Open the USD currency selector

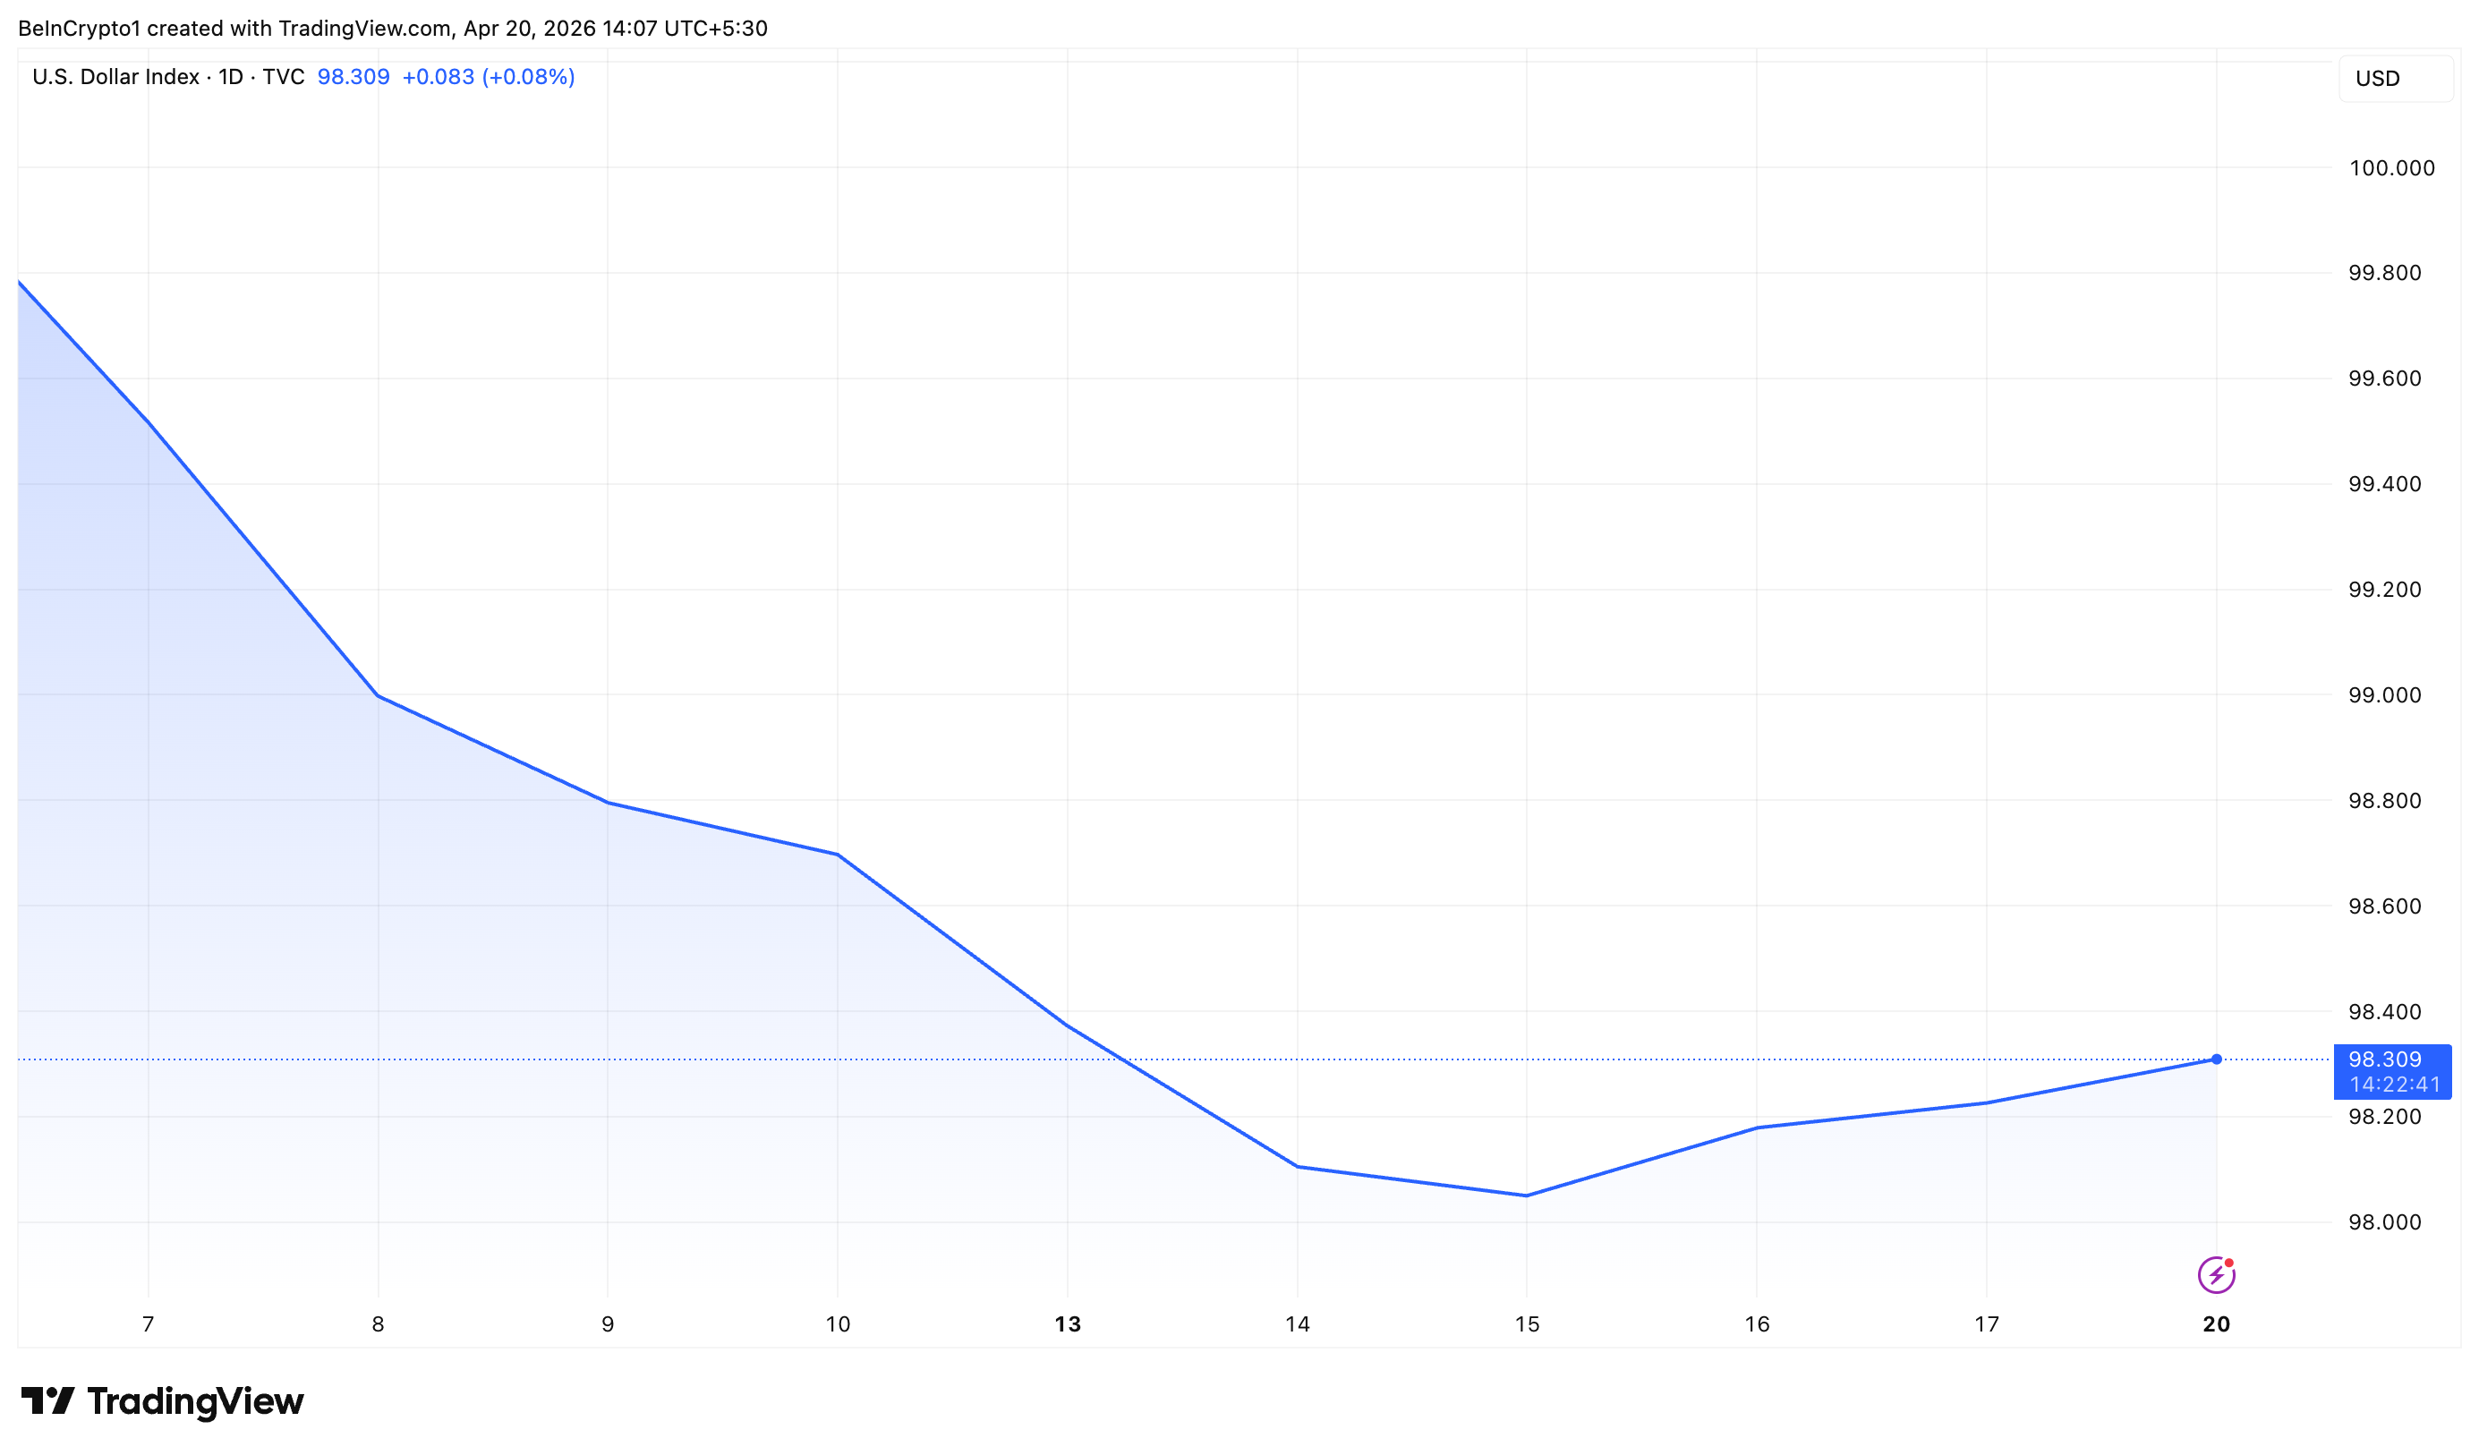tap(2394, 79)
